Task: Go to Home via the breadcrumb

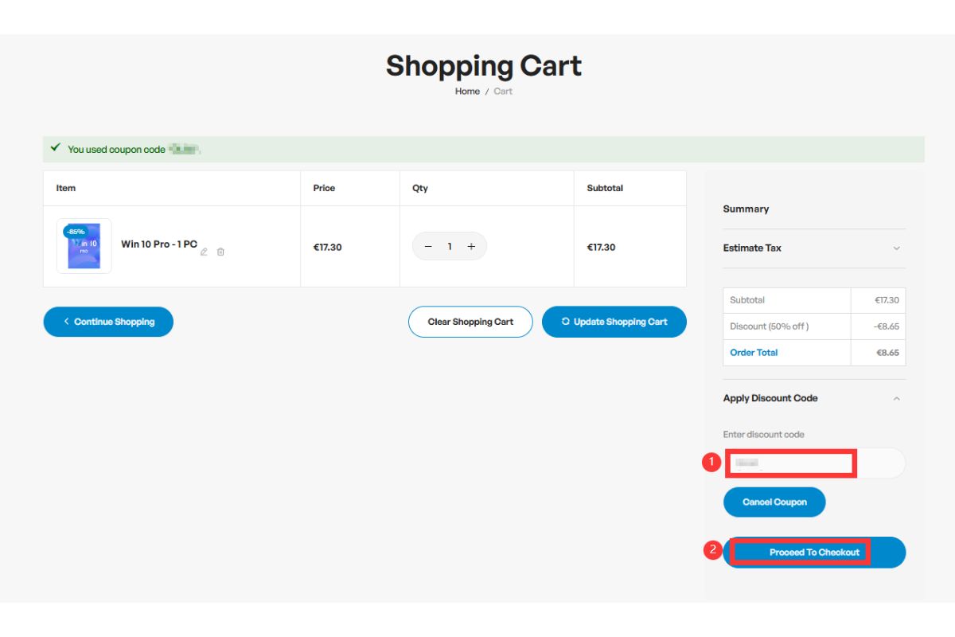Action: pyautogui.click(x=467, y=92)
